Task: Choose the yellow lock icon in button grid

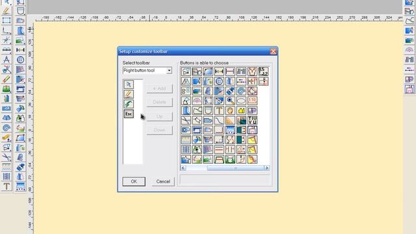Action: click(241, 110)
